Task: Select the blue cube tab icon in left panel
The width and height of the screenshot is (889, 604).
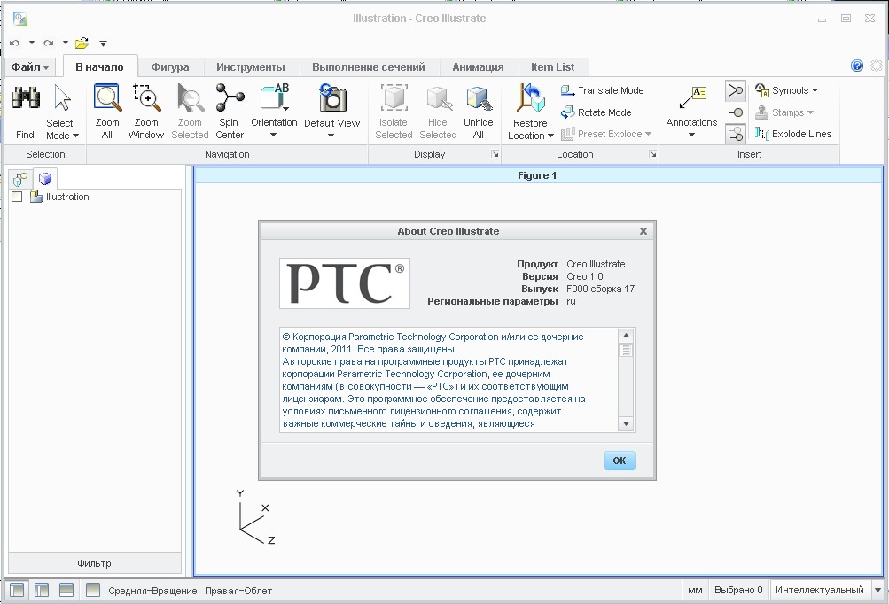Action: coord(45,179)
